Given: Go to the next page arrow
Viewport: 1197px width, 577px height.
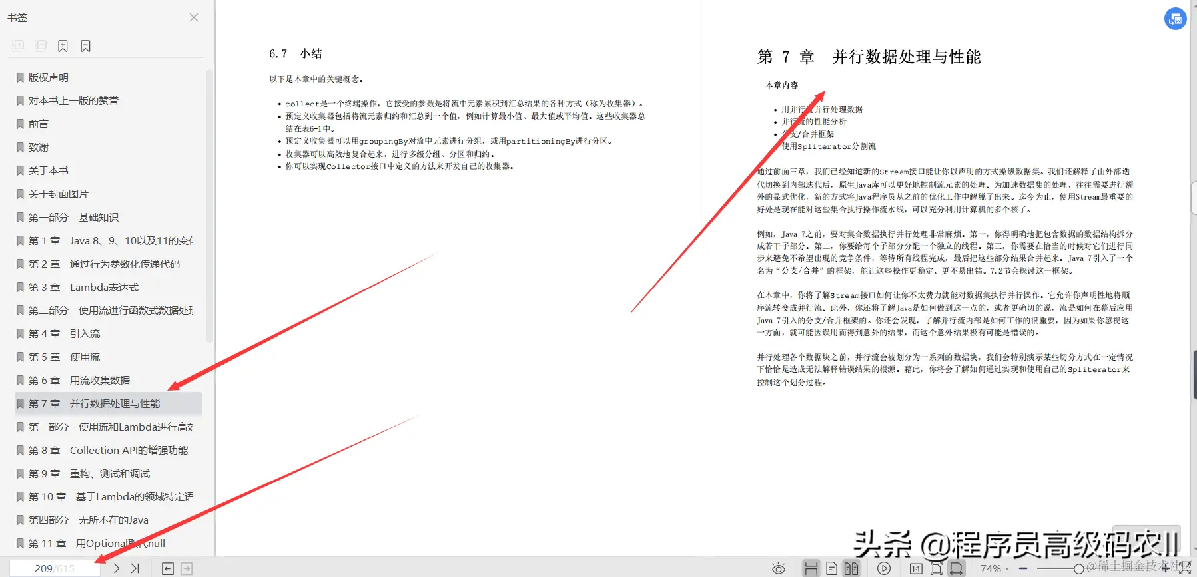Looking at the screenshot, I should click(x=117, y=568).
